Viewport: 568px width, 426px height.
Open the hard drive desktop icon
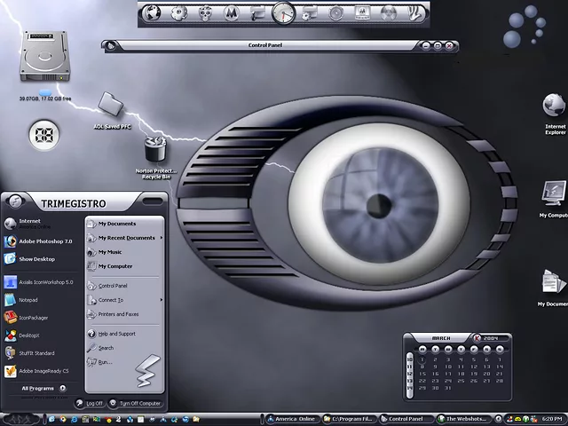pos(44,59)
